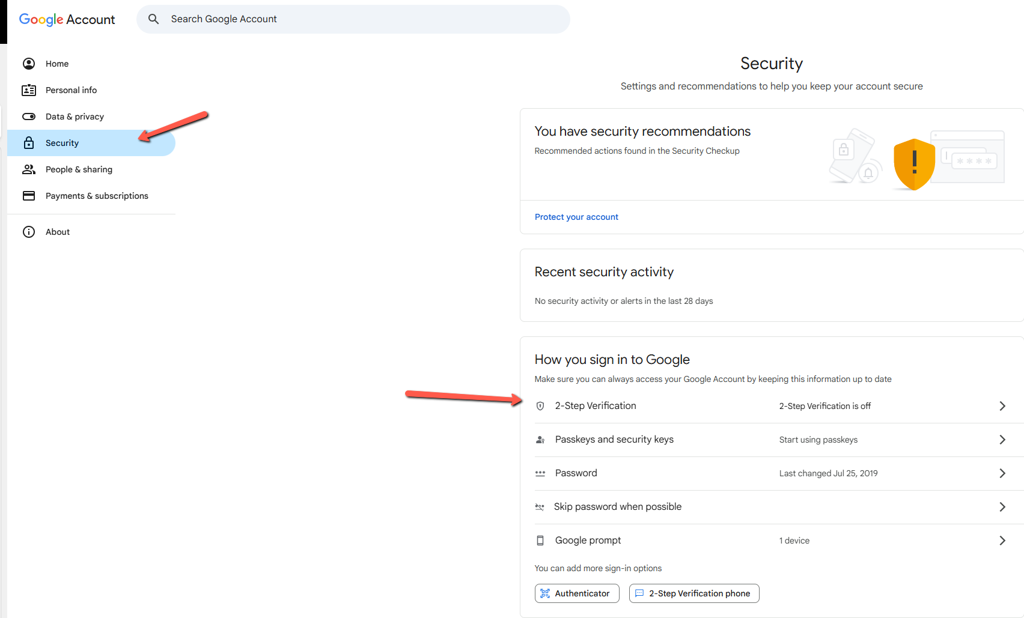Select People & sharing menu item
The image size is (1024, 618).
[79, 169]
